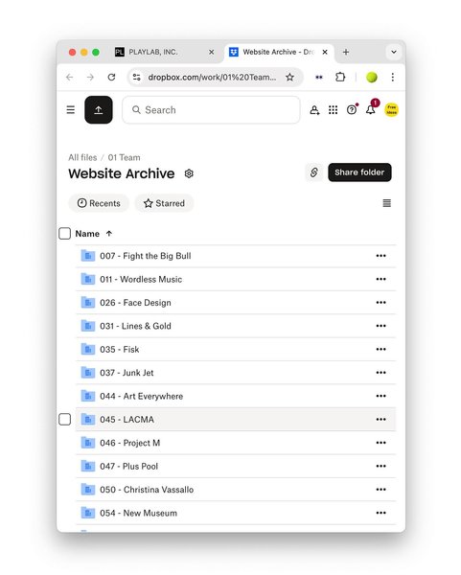The image size is (461, 575).
Task: Open the invite members icon
Action: pos(314,110)
